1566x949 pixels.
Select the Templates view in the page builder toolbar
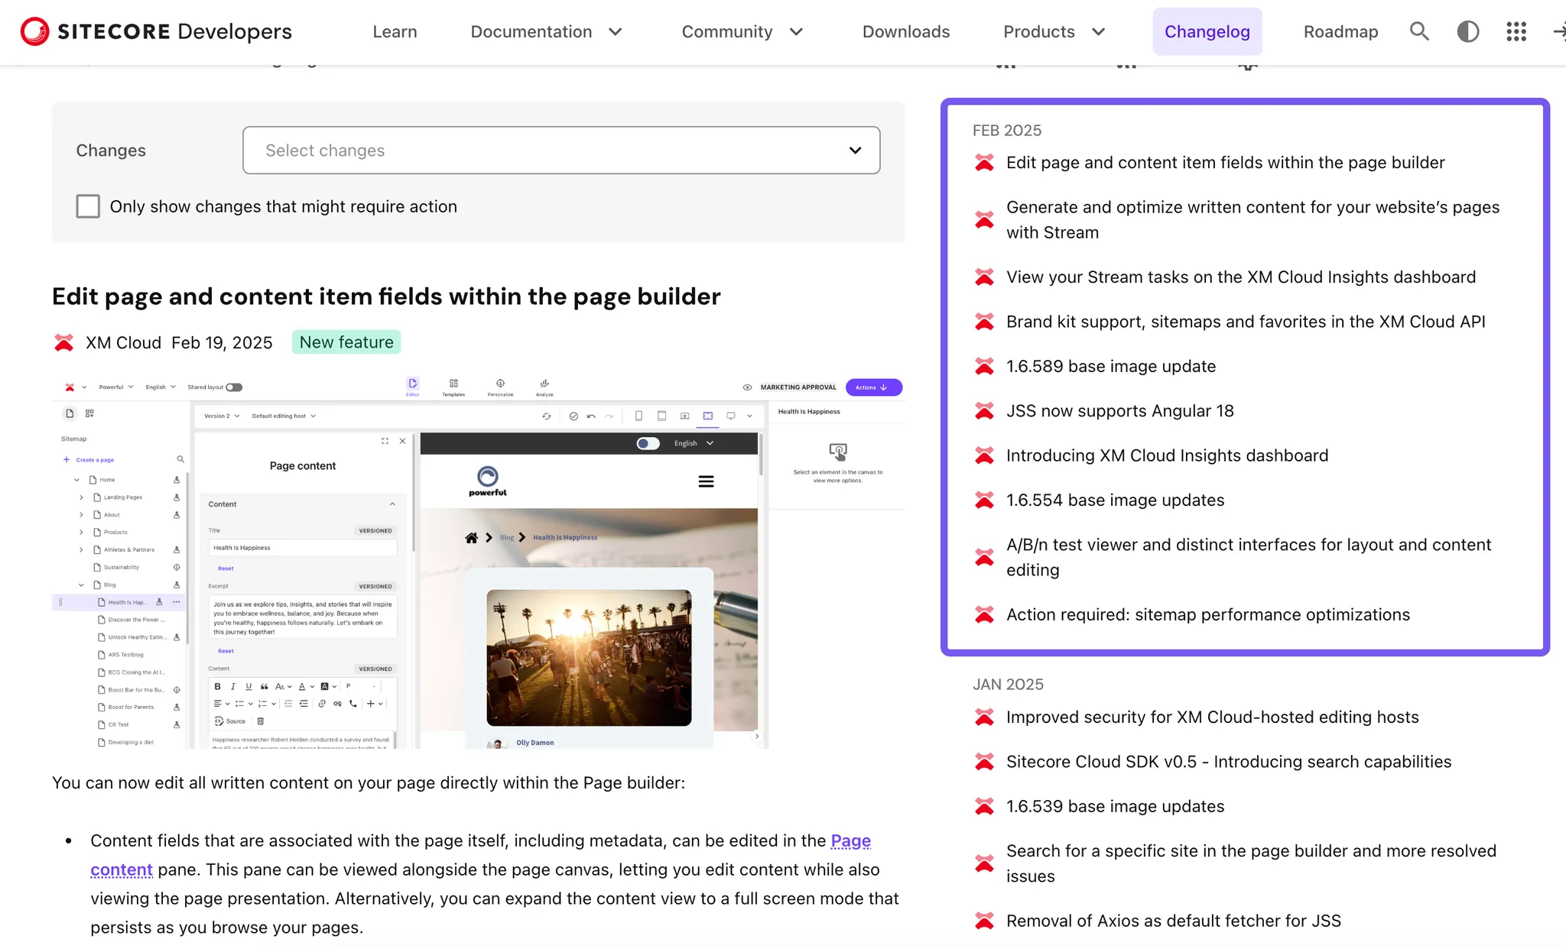click(453, 386)
